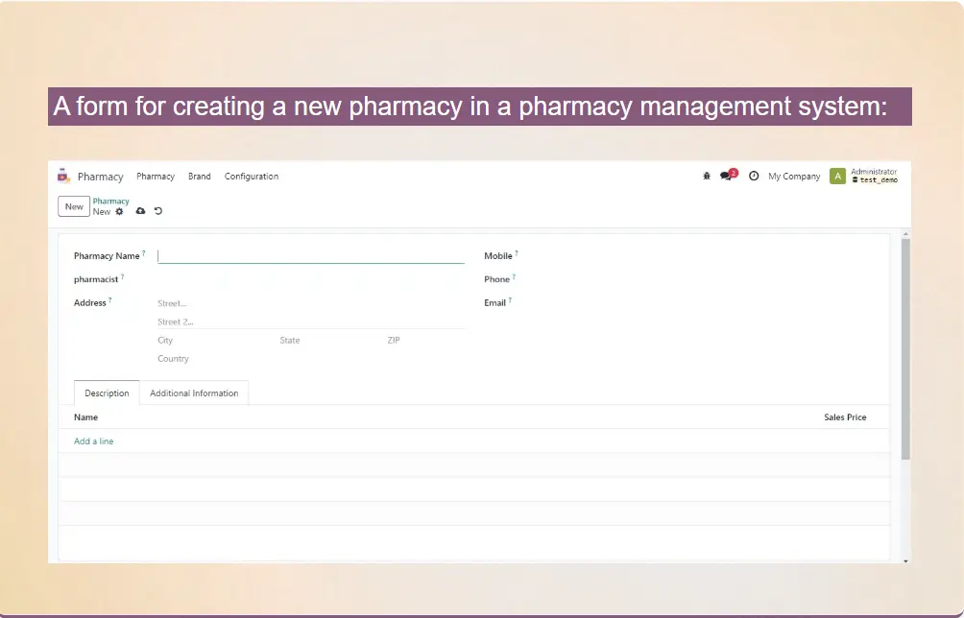Viewport: 964px width, 618px height.
Task: Open the activities clock icon
Action: pyautogui.click(x=754, y=177)
